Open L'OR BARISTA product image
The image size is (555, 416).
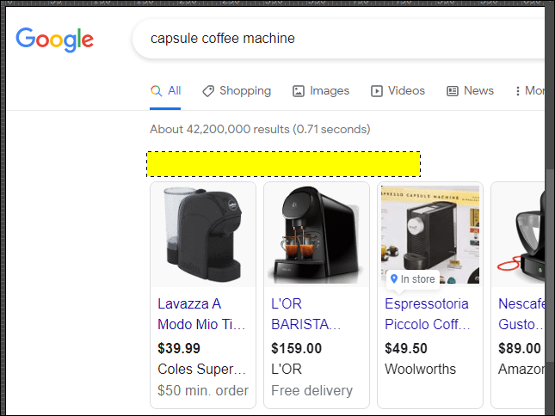click(x=317, y=235)
